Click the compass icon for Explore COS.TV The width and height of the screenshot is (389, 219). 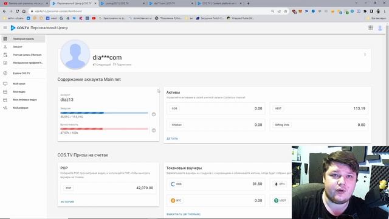point(5,73)
